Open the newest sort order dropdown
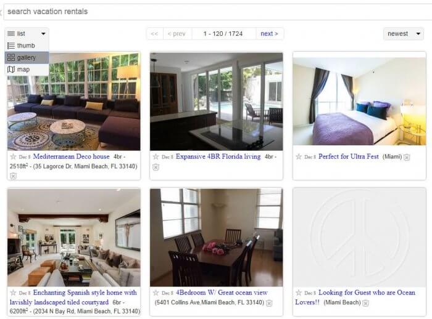The image size is (432, 319). coord(404,33)
